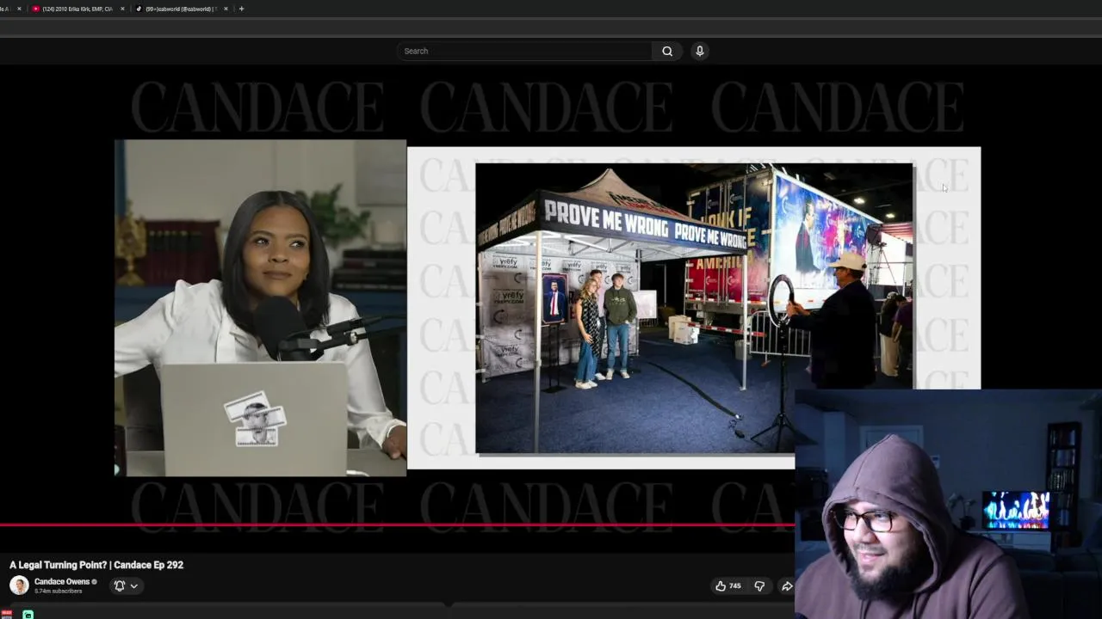Like the video with thumbs-up 745
Image resolution: width=1102 pixels, height=619 pixels.
728,585
